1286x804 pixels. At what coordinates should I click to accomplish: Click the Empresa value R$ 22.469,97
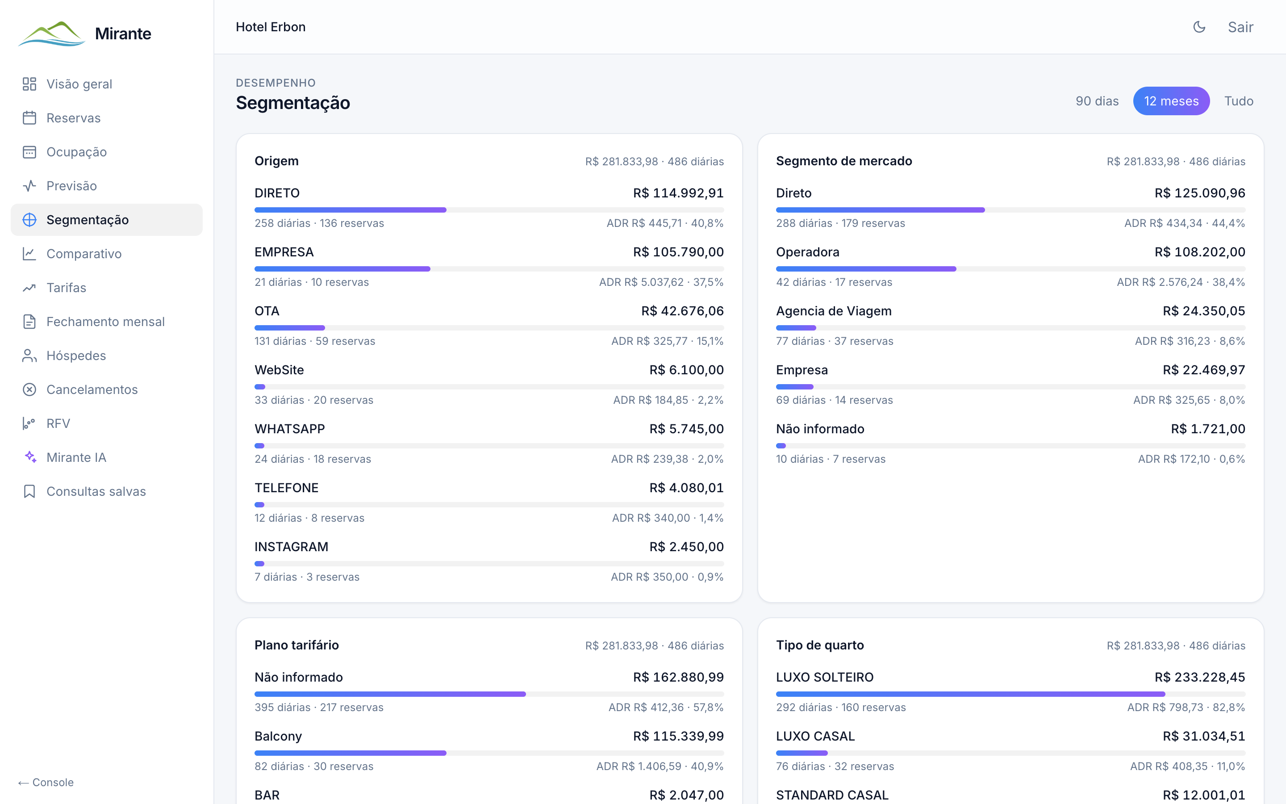coord(1204,370)
